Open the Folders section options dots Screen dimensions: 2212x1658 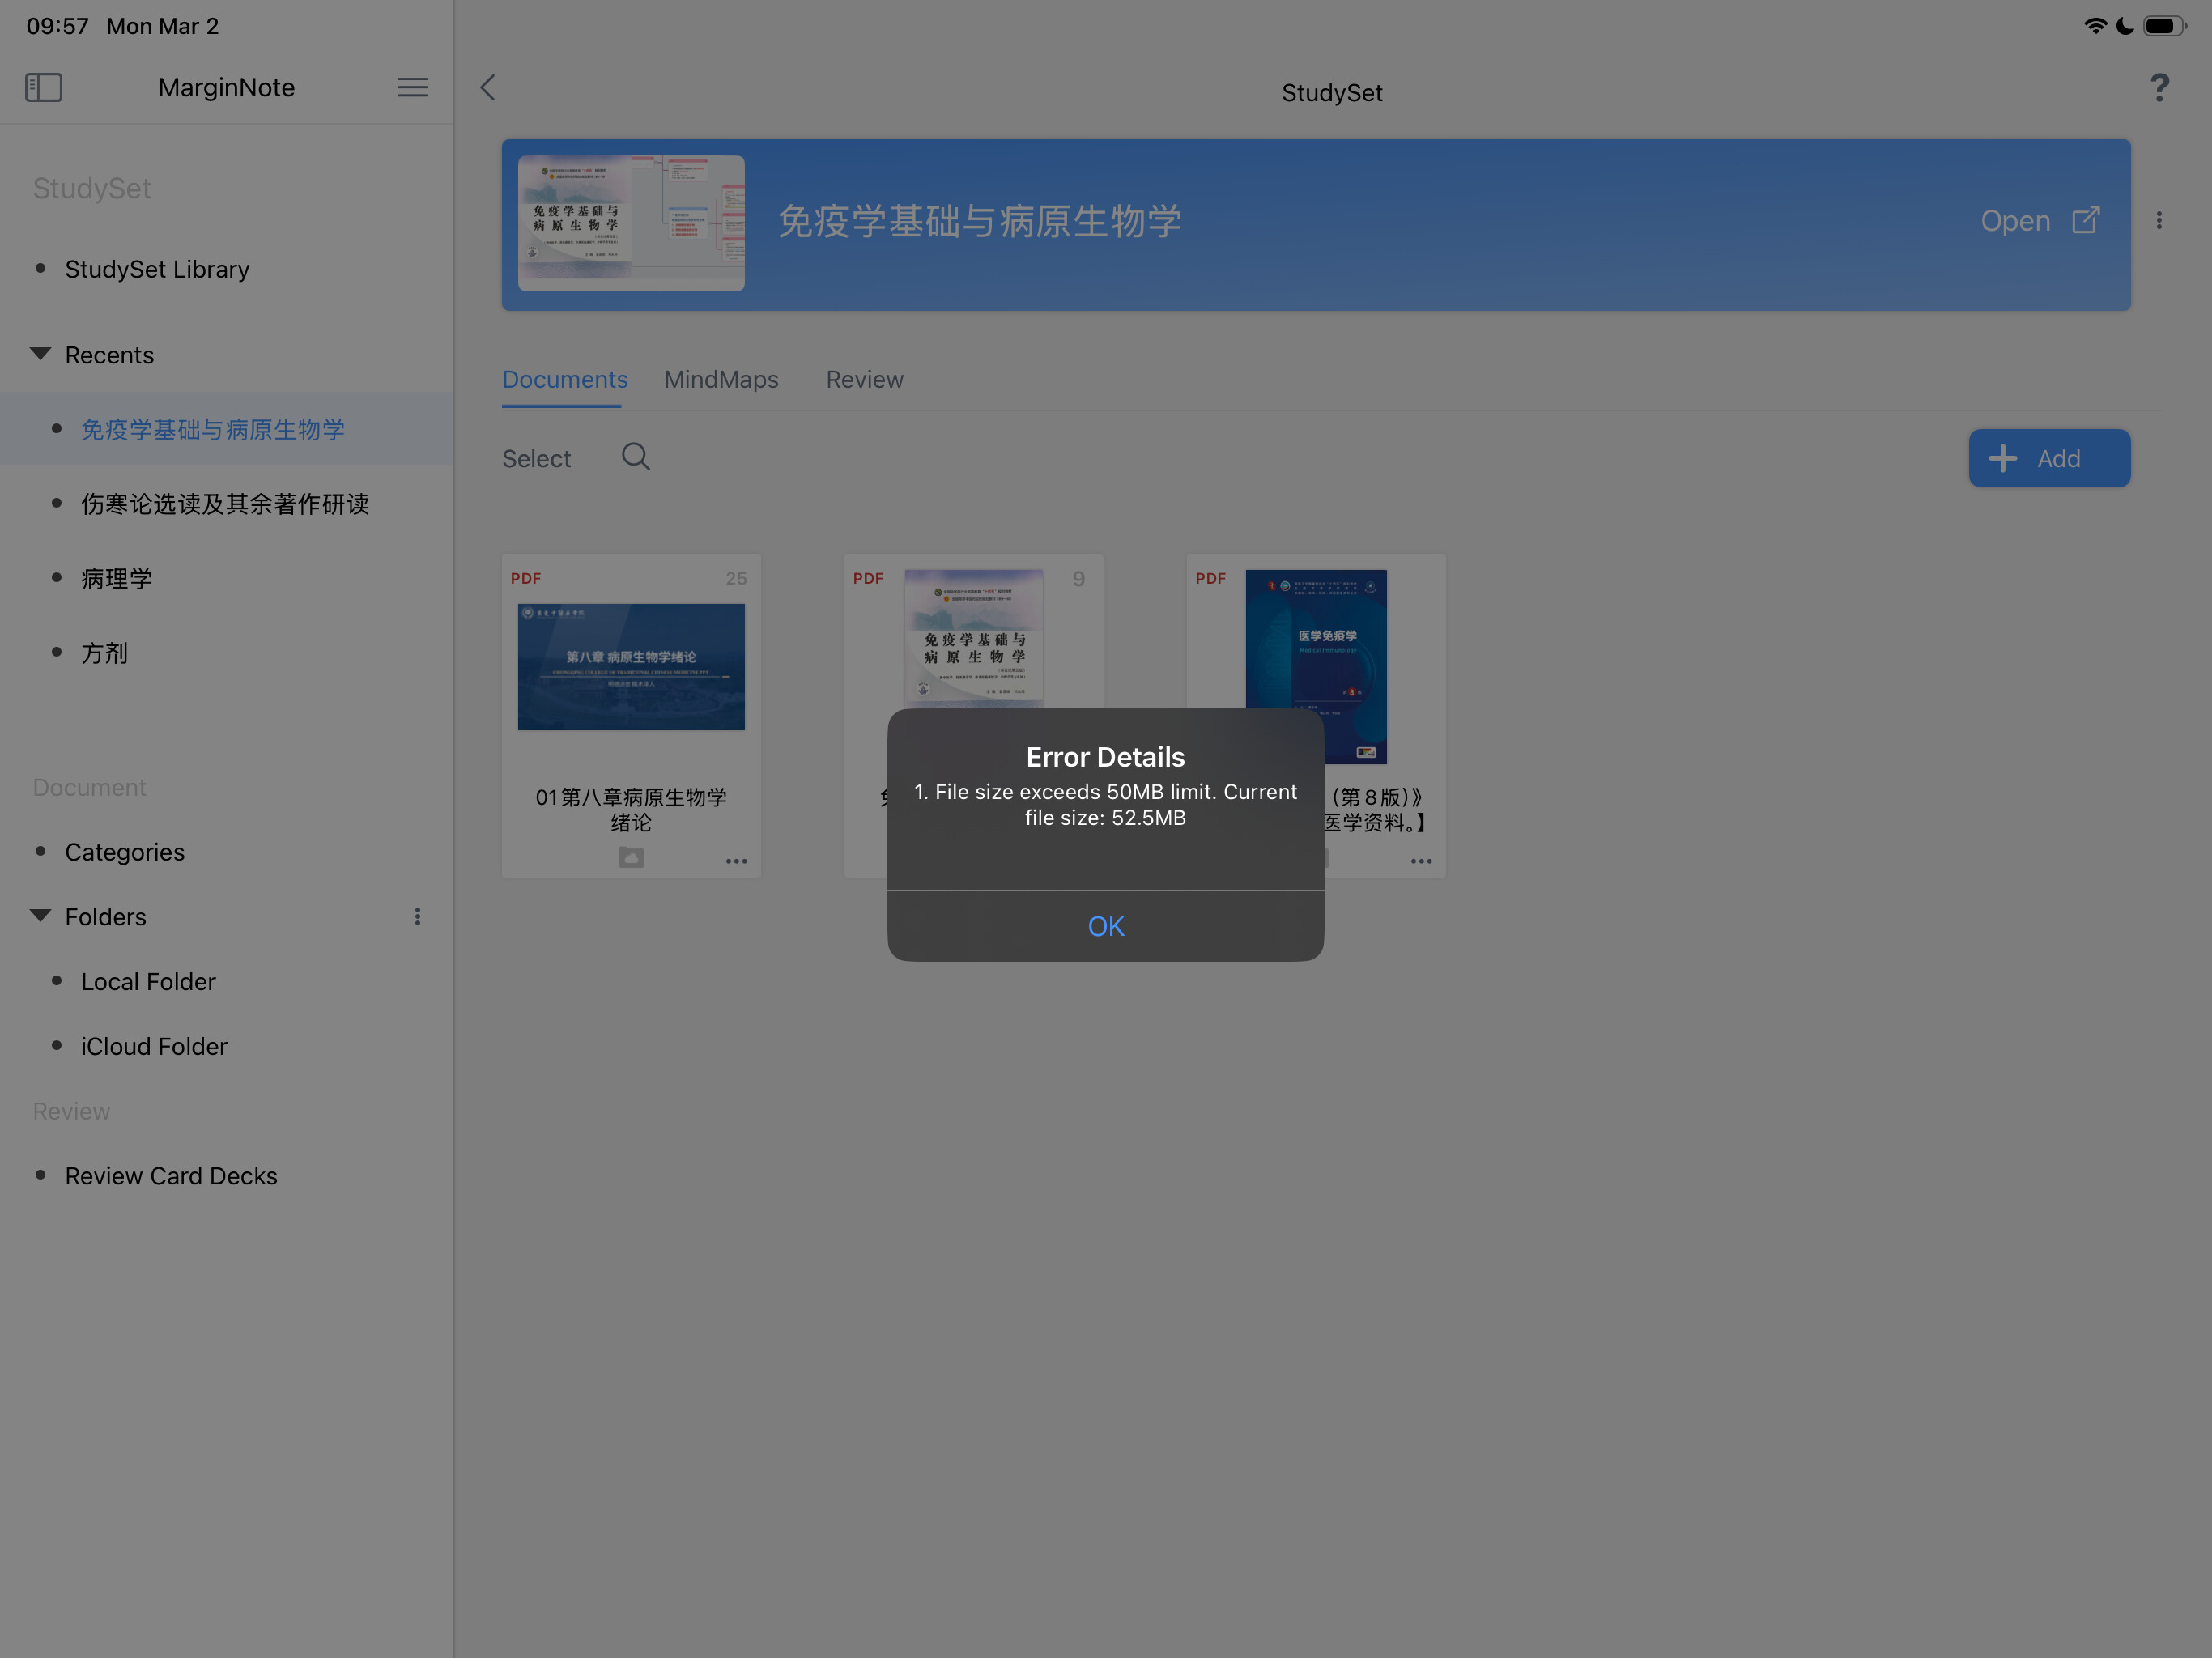(x=417, y=916)
